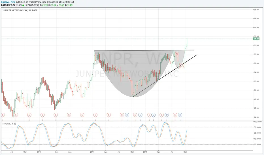The image size is (264, 155).
Task: Click the high value 'H:31.54'
Action: coord(52,5)
